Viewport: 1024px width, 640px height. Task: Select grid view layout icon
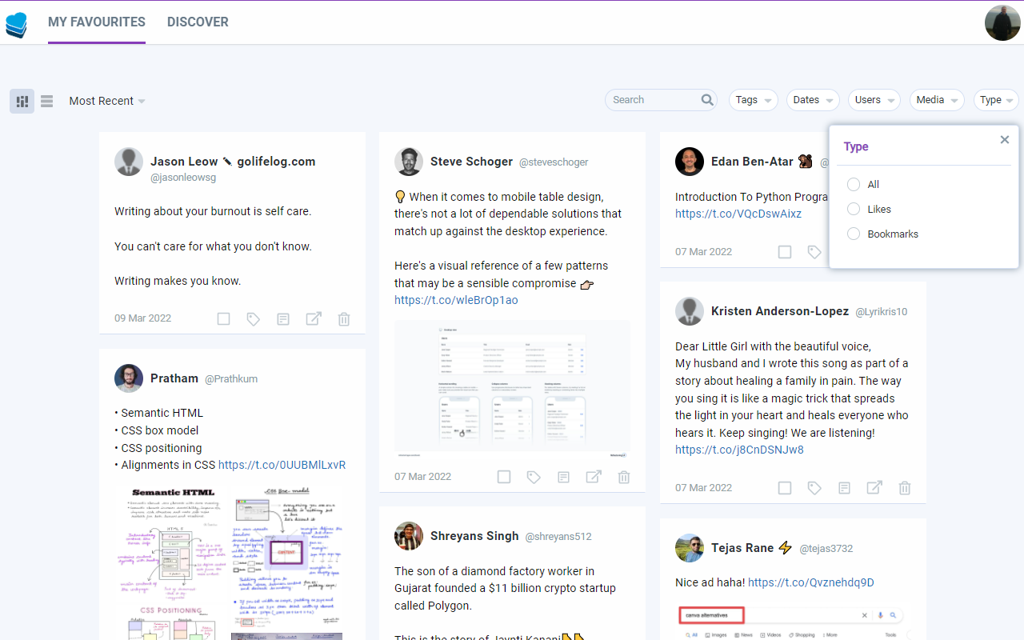22,101
